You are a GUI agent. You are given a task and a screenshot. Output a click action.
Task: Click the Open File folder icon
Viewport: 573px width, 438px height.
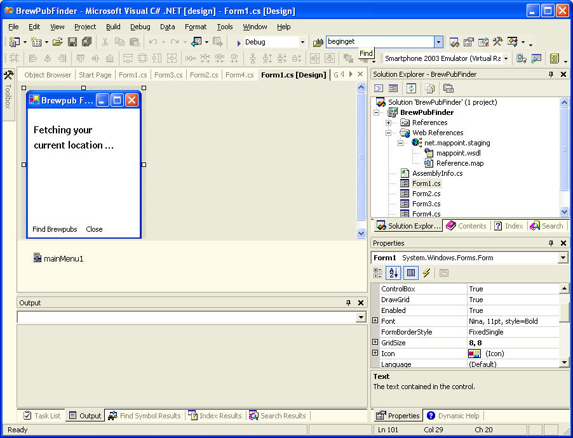[x=57, y=42]
